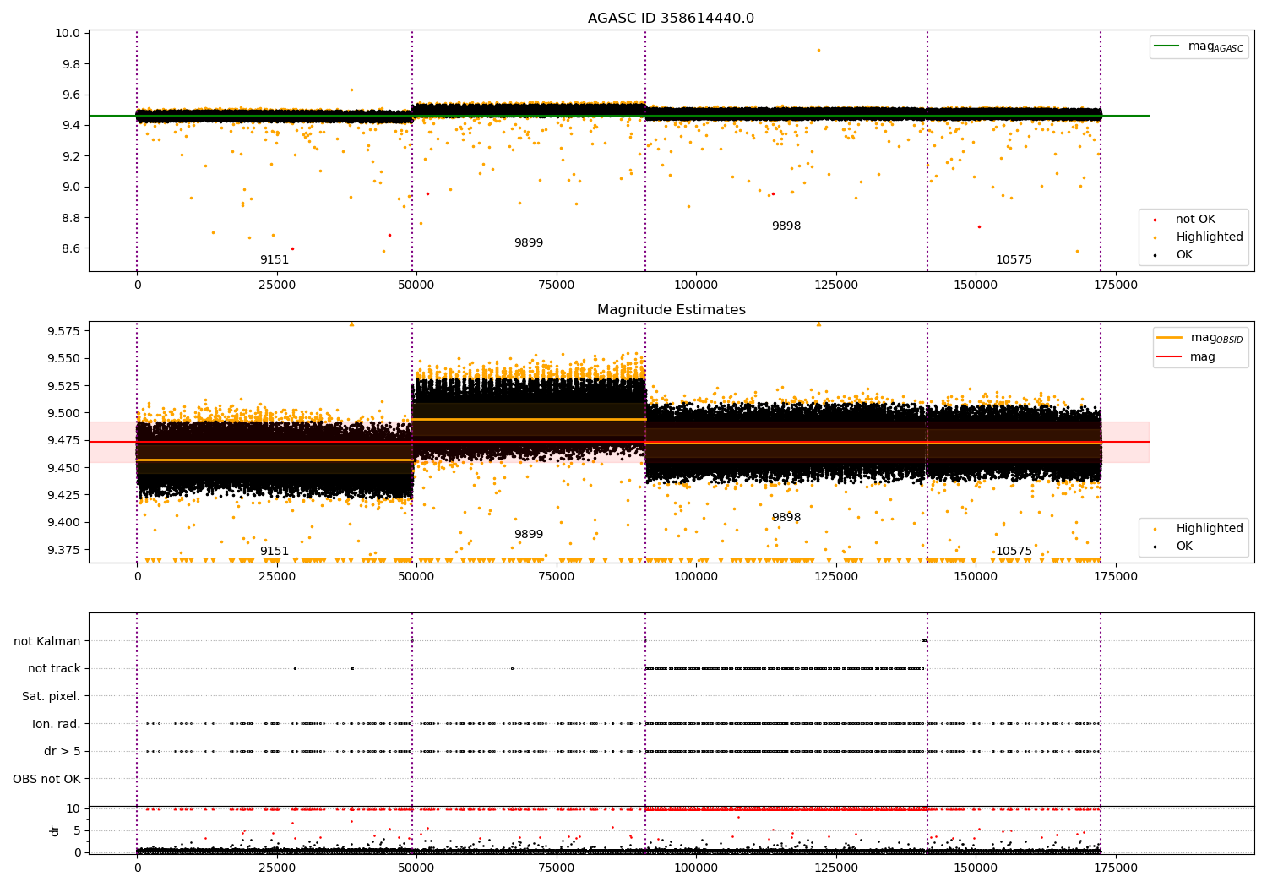Image resolution: width=1267 pixels, height=887 pixels.
Task: Click OBSID label 9899 in the top plot
Action: point(529,243)
